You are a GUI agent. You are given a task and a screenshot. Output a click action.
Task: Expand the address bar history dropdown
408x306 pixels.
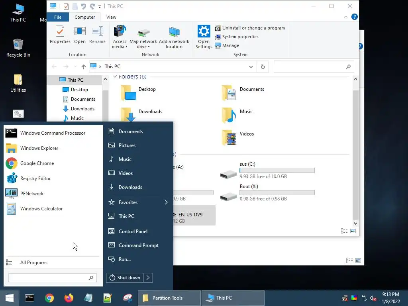[x=251, y=67]
